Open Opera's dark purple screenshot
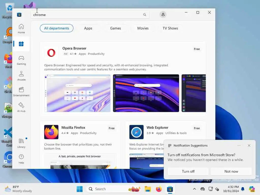This screenshot has height=195, width=260. pos(146,93)
